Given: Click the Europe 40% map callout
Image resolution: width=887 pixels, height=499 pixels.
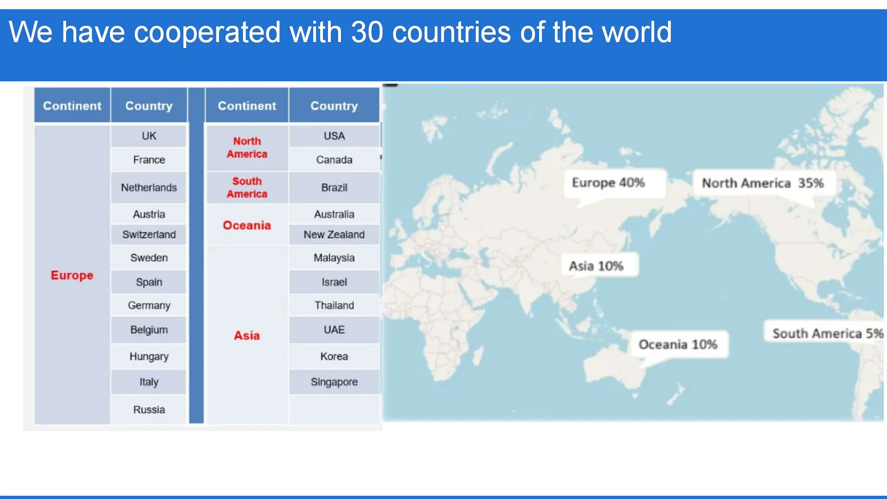Looking at the screenshot, I should tap(608, 183).
